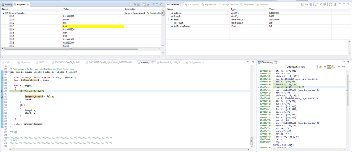352x152 pixels.
Task: Click the memory.c editor vertical scrollbar thumb
Action: coord(252,141)
